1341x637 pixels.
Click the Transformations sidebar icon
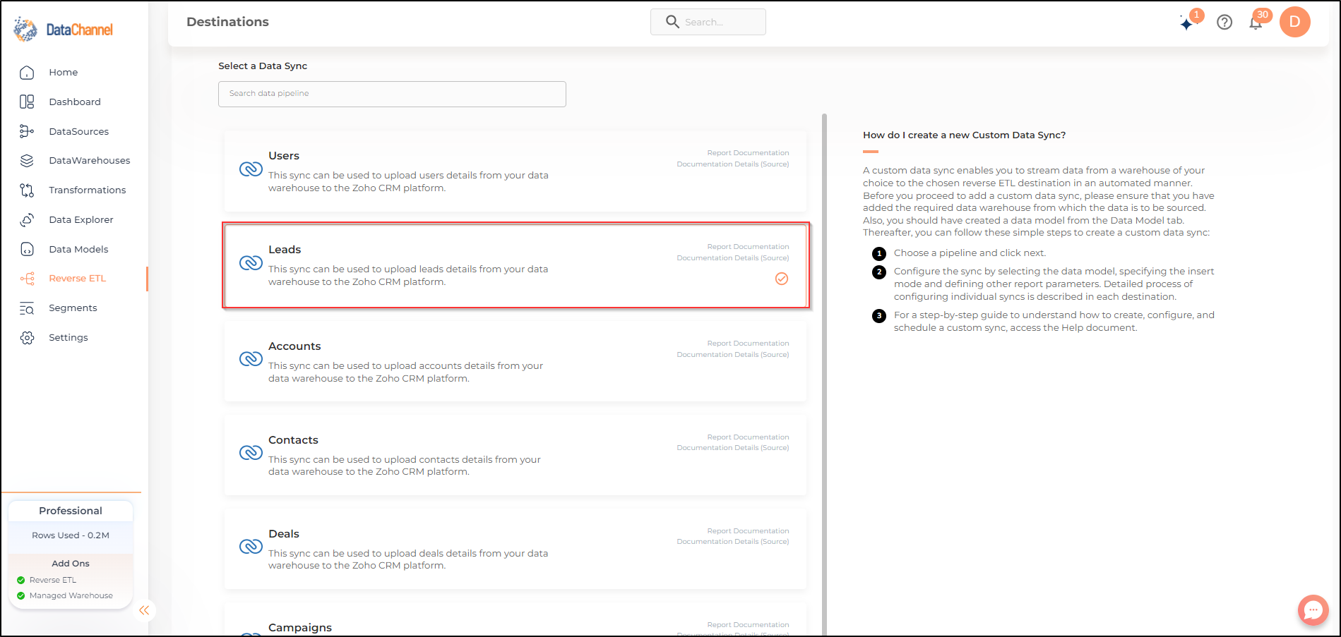[x=27, y=190]
